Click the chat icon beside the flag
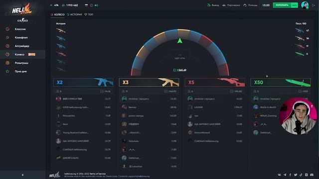This screenshot has width=319, height=179. coord(91,5)
